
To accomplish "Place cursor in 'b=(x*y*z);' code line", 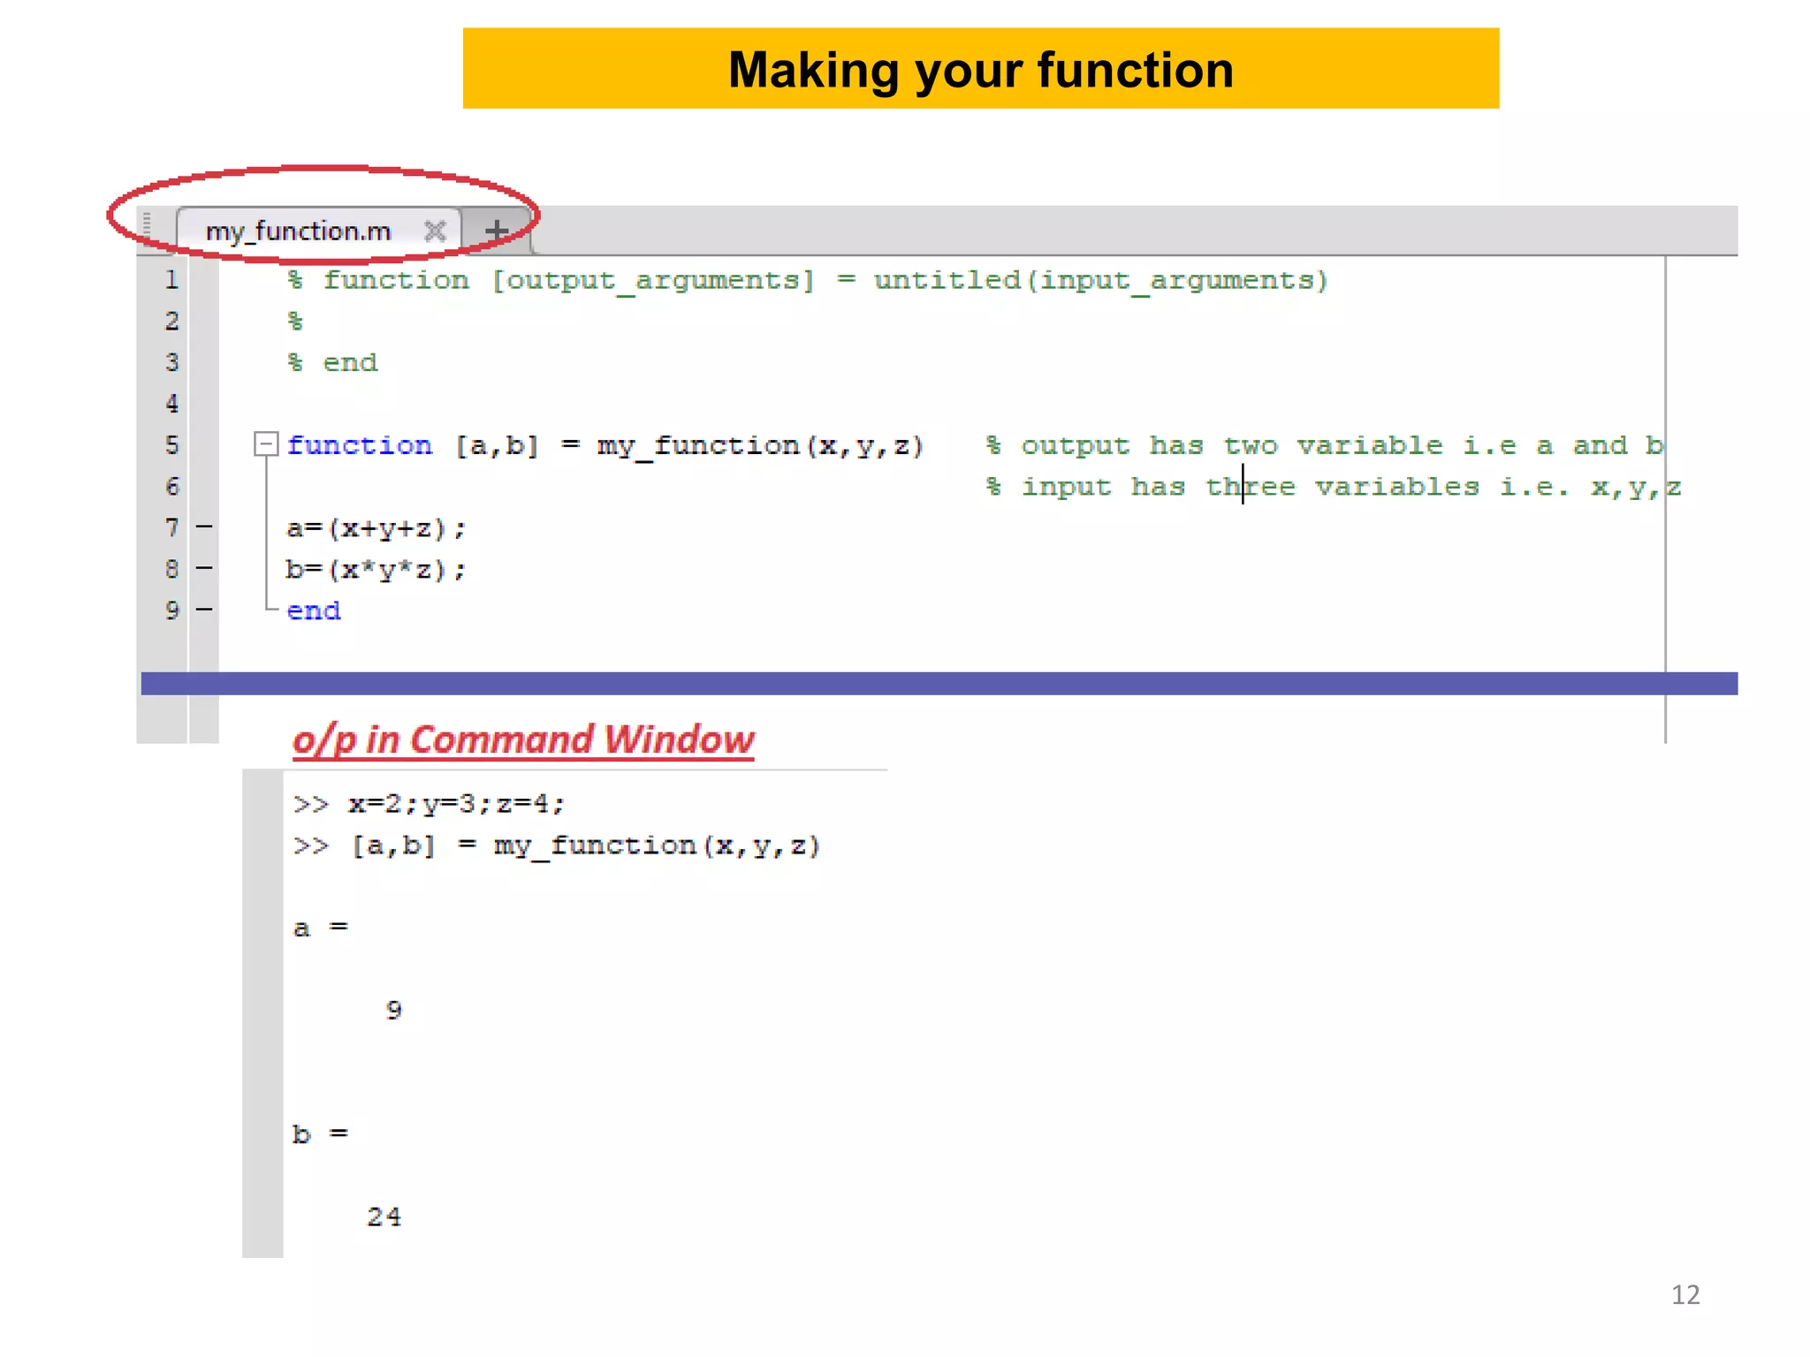I will 376,570.
